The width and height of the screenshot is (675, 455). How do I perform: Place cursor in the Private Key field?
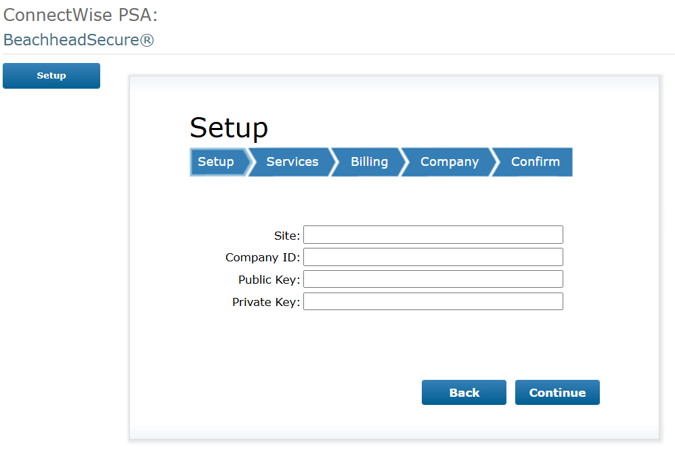433,301
